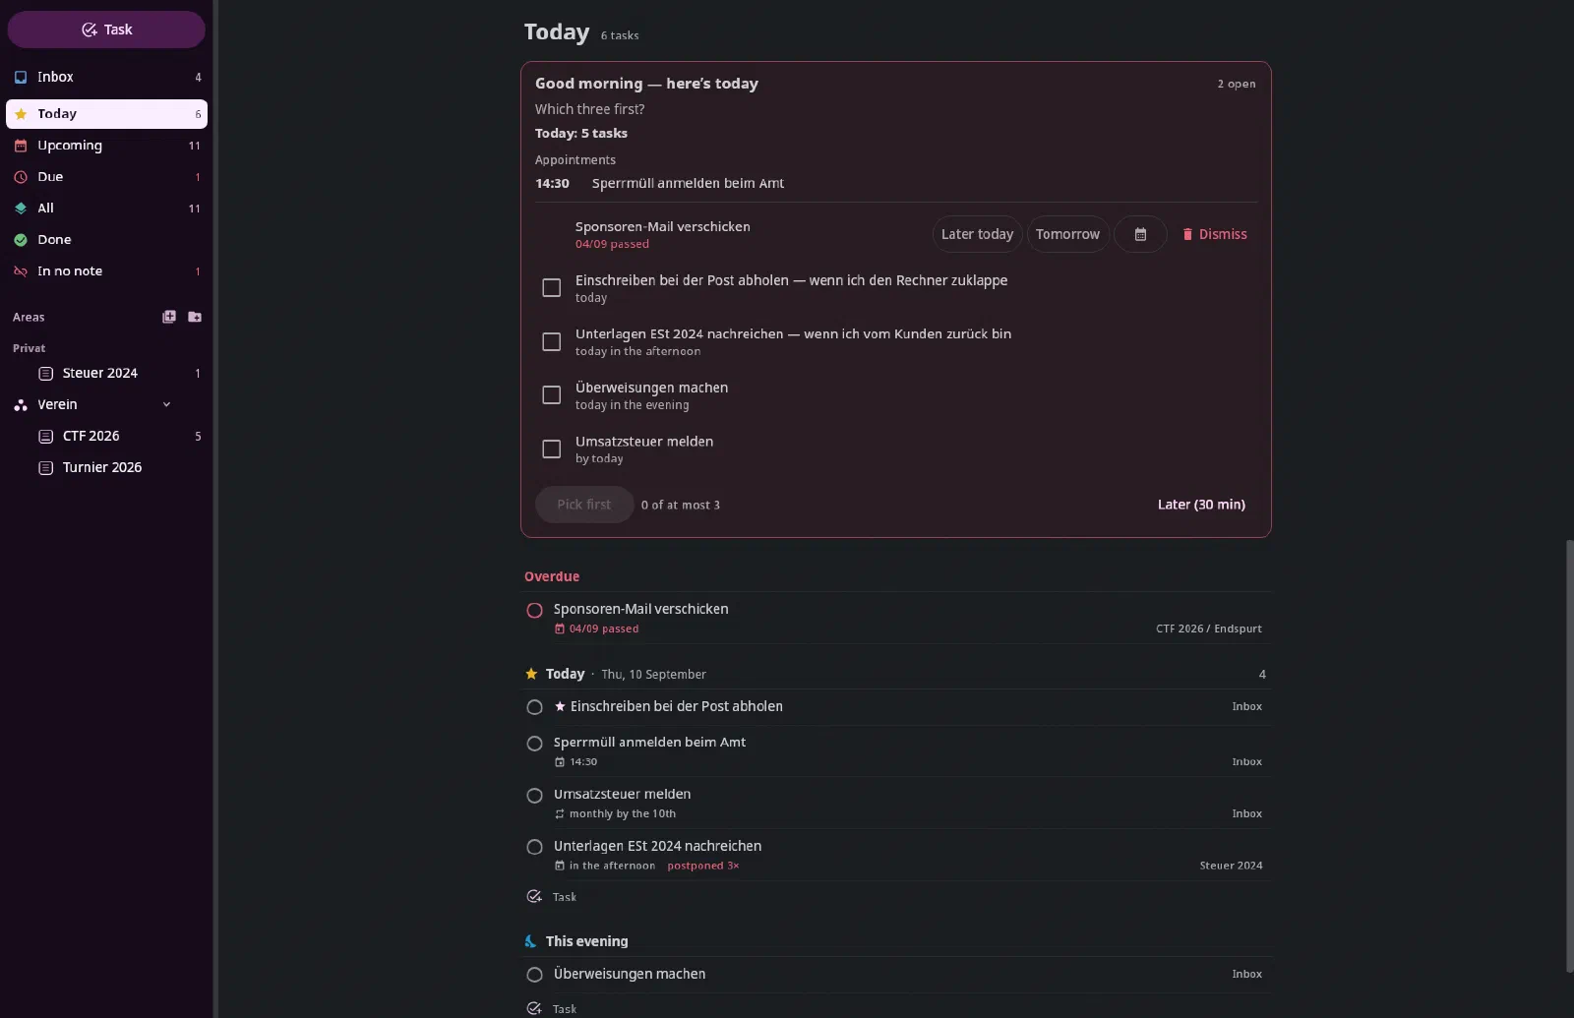The width and height of the screenshot is (1574, 1018).
Task: Open the CTF 2026 / Endspurt link
Action: tap(1208, 629)
